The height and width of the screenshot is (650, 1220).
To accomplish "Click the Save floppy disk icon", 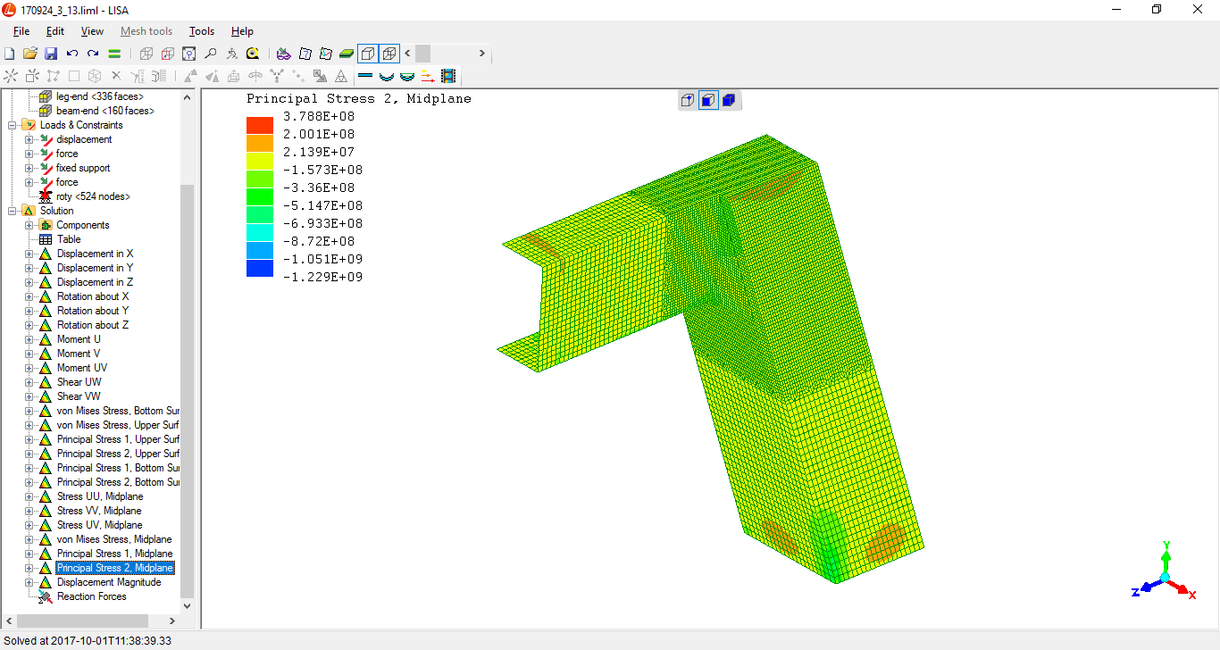I will [x=51, y=54].
